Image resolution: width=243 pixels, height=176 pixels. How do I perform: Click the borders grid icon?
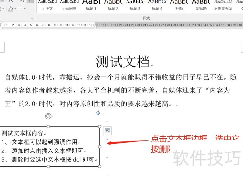[x=20, y=9]
